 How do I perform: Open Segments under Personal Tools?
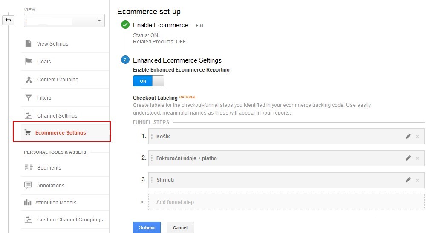tap(49, 168)
